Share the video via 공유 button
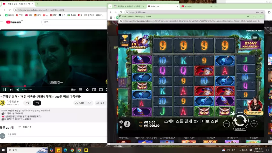The height and width of the screenshot is (153, 272). (100, 103)
